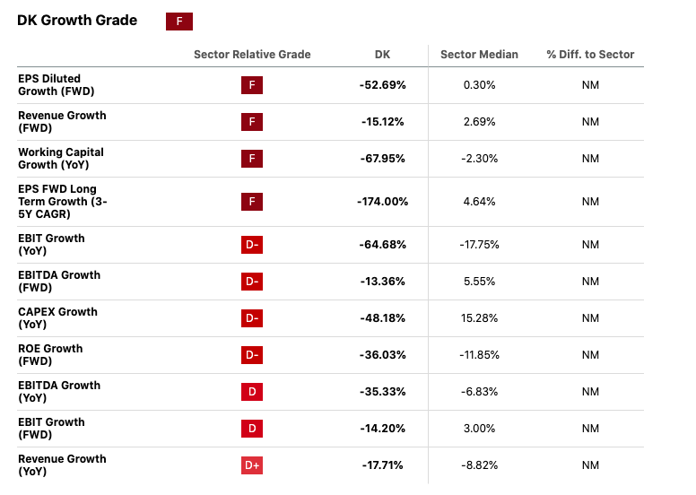Click the EBITDA Growth (FWD) row label

[x=59, y=282]
